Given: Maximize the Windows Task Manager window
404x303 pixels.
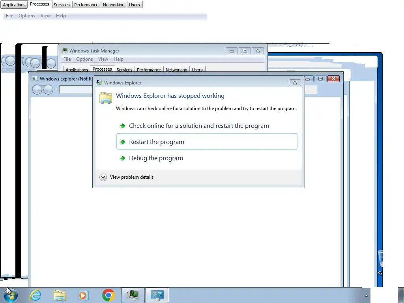Looking at the screenshot, I should (x=245, y=51).
